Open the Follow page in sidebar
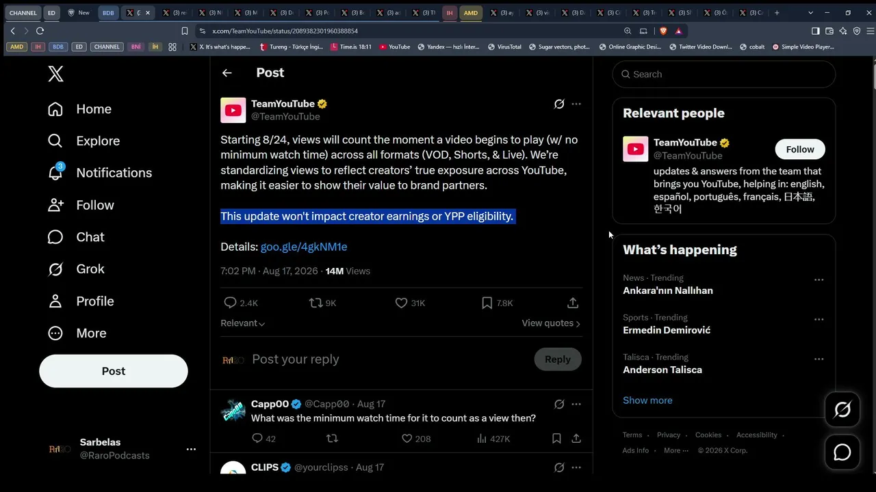 click(x=81, y=205)
